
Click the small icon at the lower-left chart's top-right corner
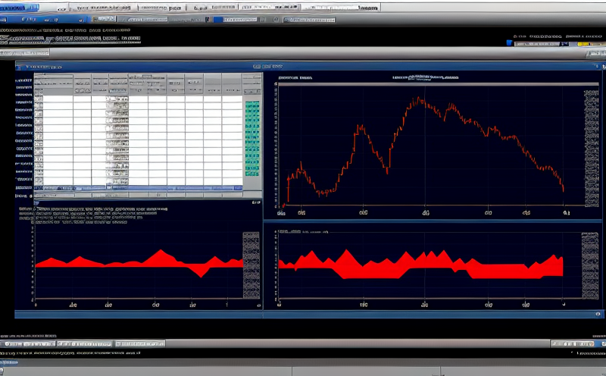point(256,203)
